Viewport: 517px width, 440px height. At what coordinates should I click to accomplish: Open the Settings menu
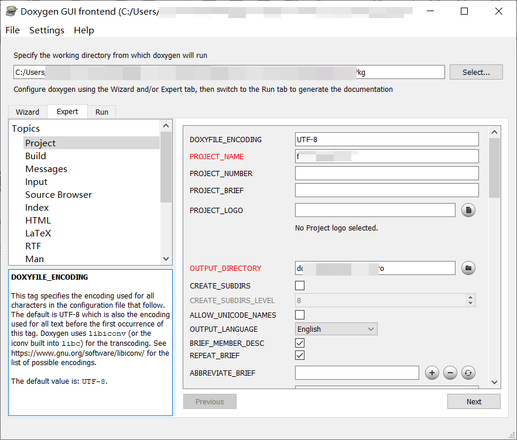47,30
